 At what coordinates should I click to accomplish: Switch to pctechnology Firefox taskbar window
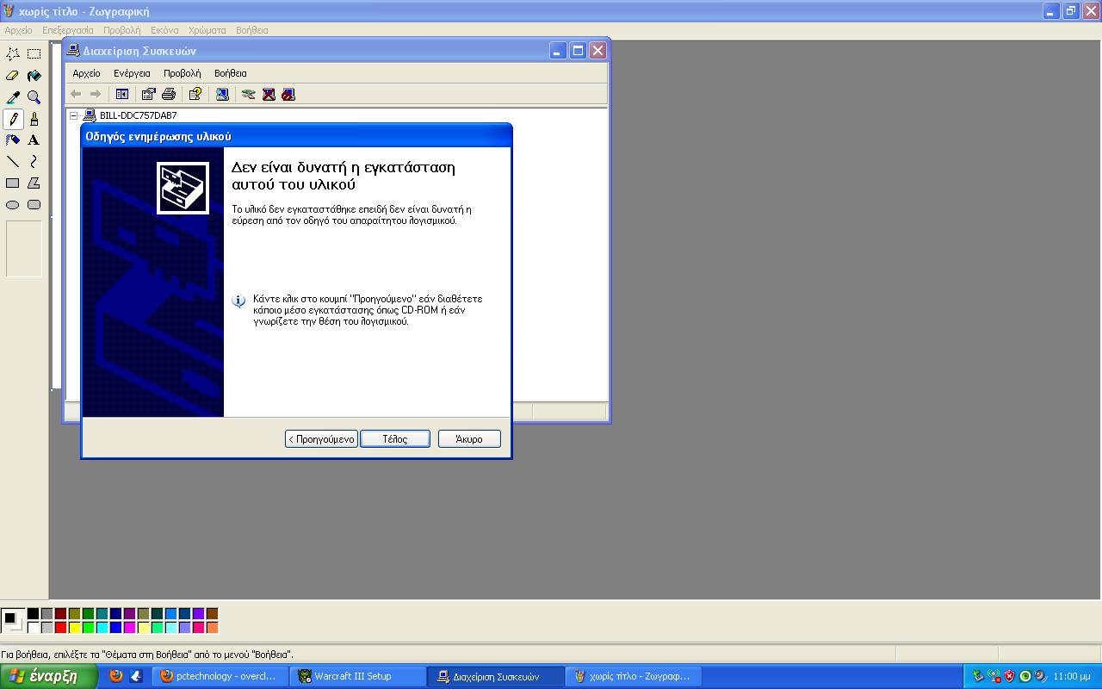(220, 676)
